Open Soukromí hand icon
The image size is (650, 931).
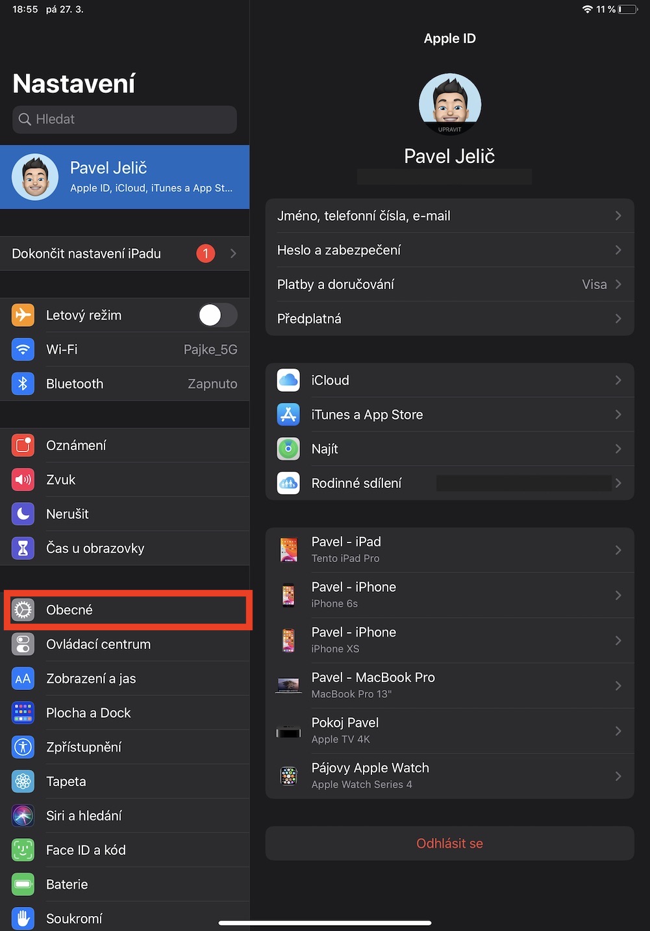tap(23, 919)
